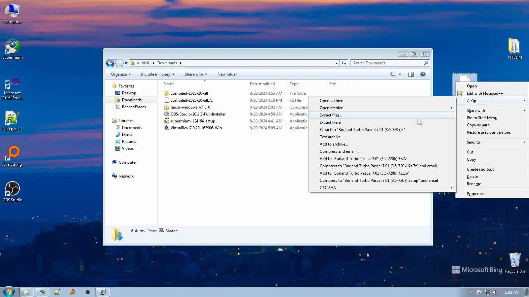Sort files by the Size column header
529x297 pixels.
point(341,84)
